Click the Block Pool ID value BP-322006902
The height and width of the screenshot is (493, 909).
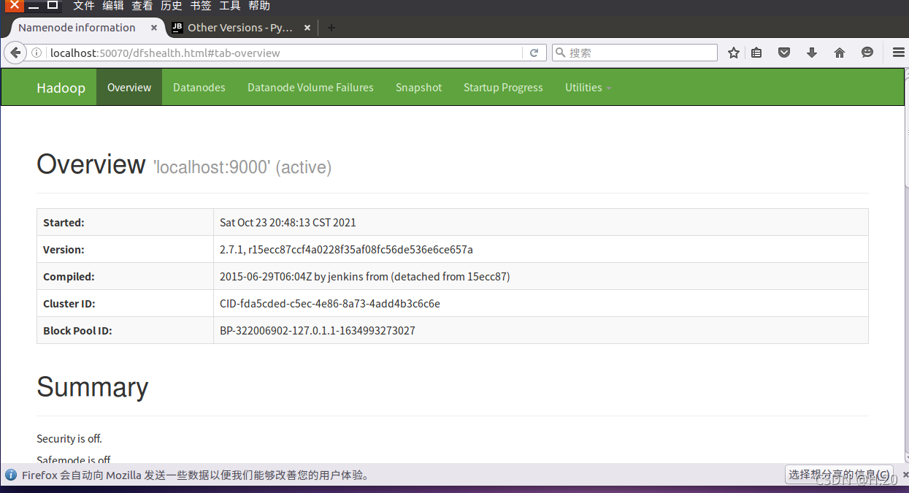click(318, 330)
